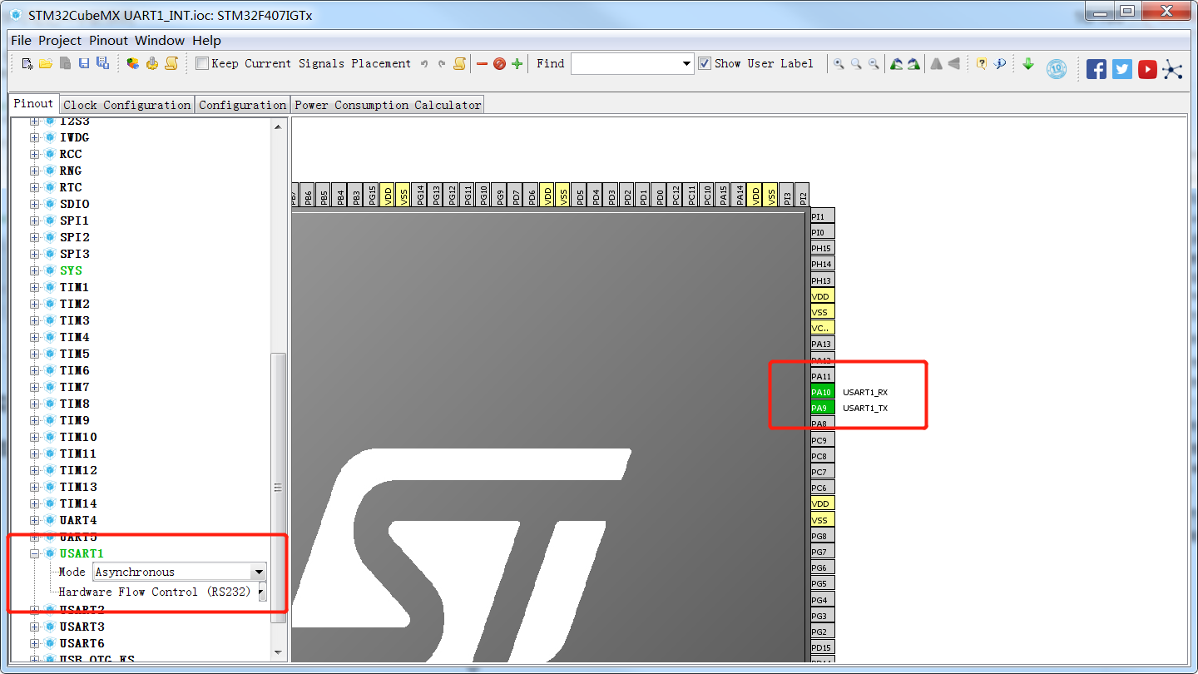Select the SDIO peripheral in tree

(75, 204)
